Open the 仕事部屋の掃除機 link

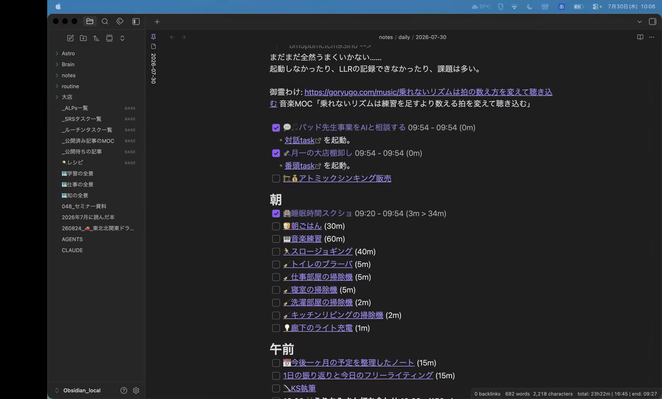pos(322,277)
